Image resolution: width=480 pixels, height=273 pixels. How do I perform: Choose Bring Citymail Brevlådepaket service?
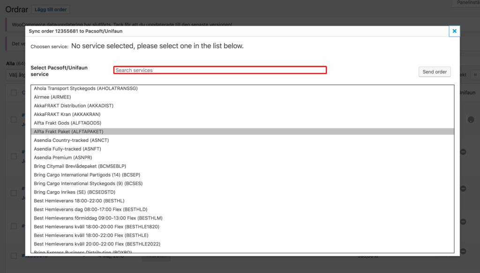tap(80, 166)
